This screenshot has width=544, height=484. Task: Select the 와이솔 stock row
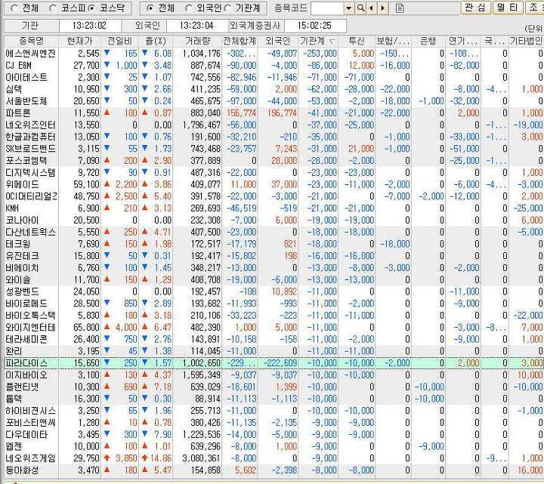274,279
